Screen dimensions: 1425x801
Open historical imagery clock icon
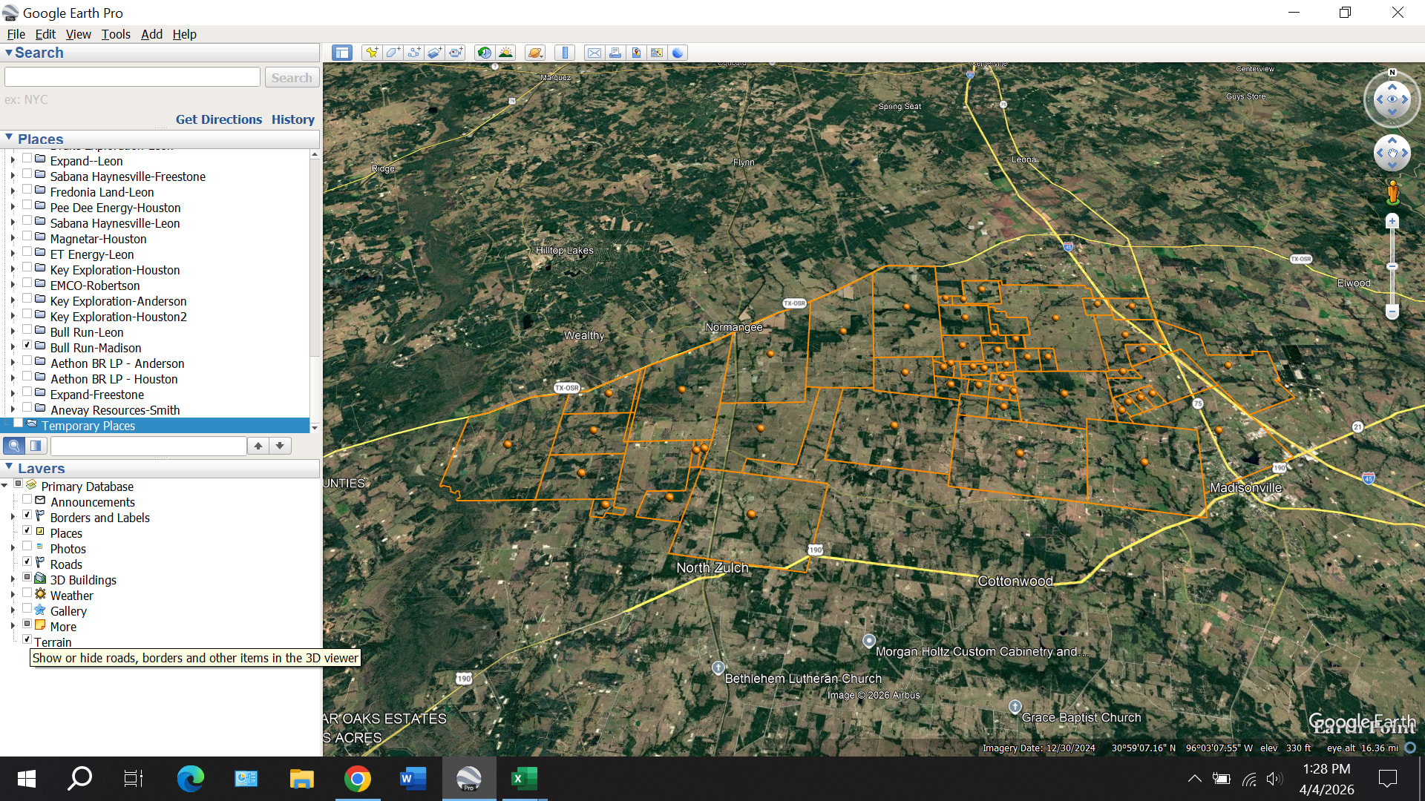pos(484,53)
